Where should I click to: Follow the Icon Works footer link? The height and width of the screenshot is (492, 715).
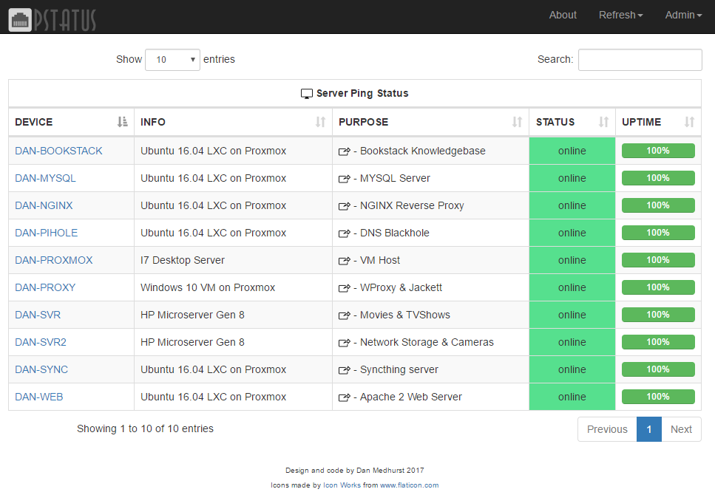342,485
